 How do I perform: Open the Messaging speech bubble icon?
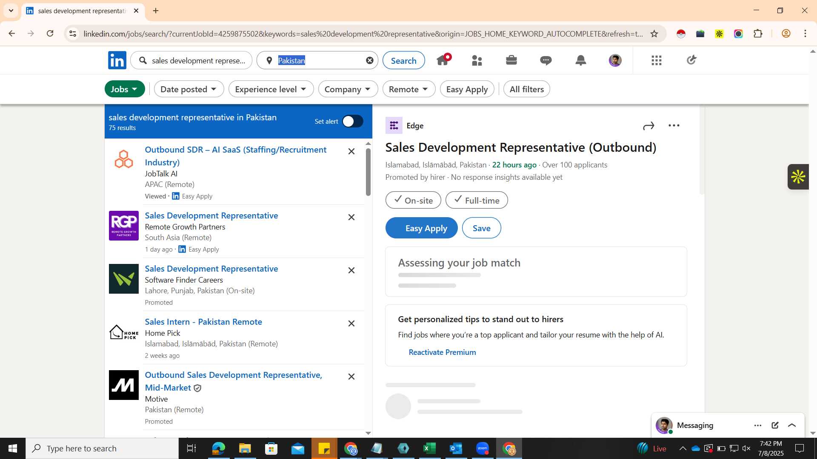coord(546,60)
